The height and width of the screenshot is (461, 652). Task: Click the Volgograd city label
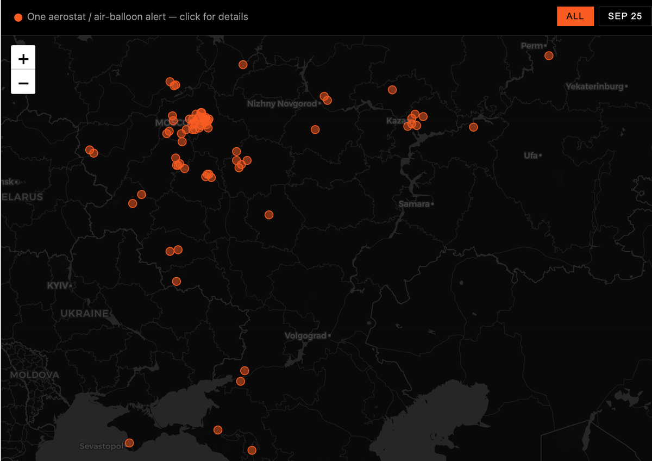point(306,336)
